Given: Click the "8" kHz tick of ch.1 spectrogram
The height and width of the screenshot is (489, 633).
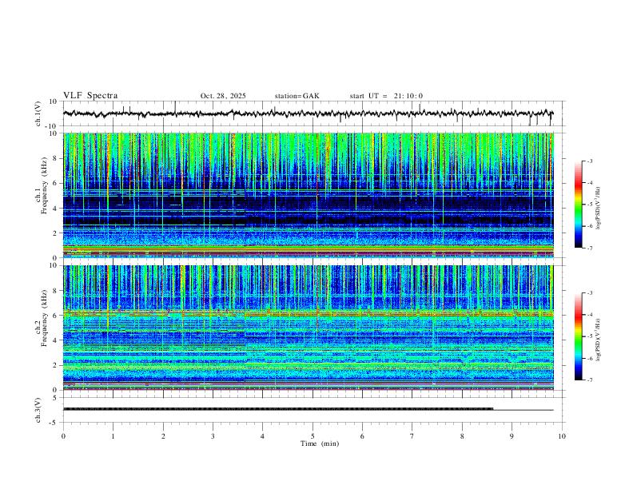Looking at the screenshot, I should [x=55, y=158].
